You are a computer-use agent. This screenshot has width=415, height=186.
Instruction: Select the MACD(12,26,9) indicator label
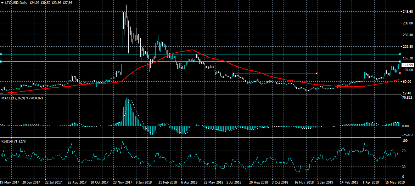tap(22, 98)
